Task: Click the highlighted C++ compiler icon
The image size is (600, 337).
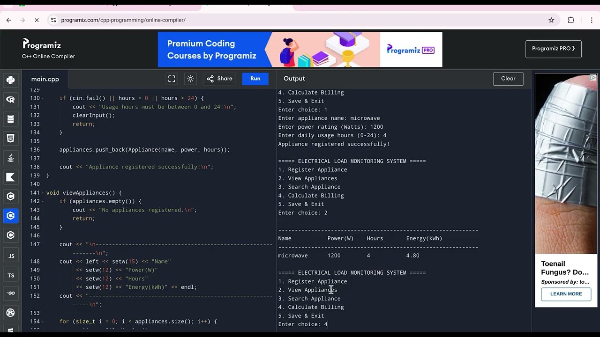Action: coord(11,216)
